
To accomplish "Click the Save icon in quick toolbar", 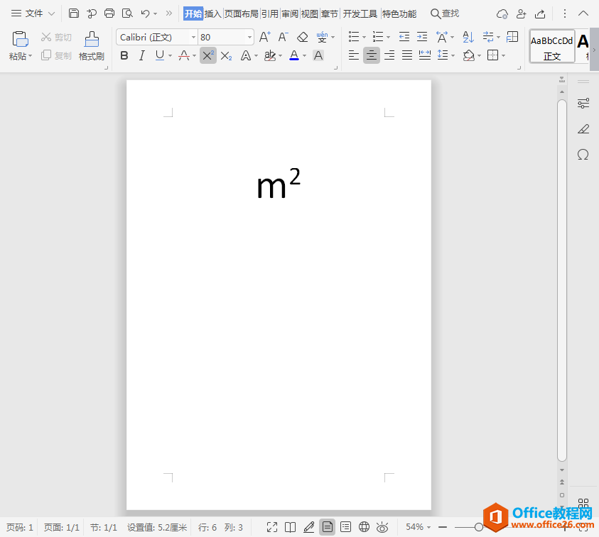I will pos(74,13).
